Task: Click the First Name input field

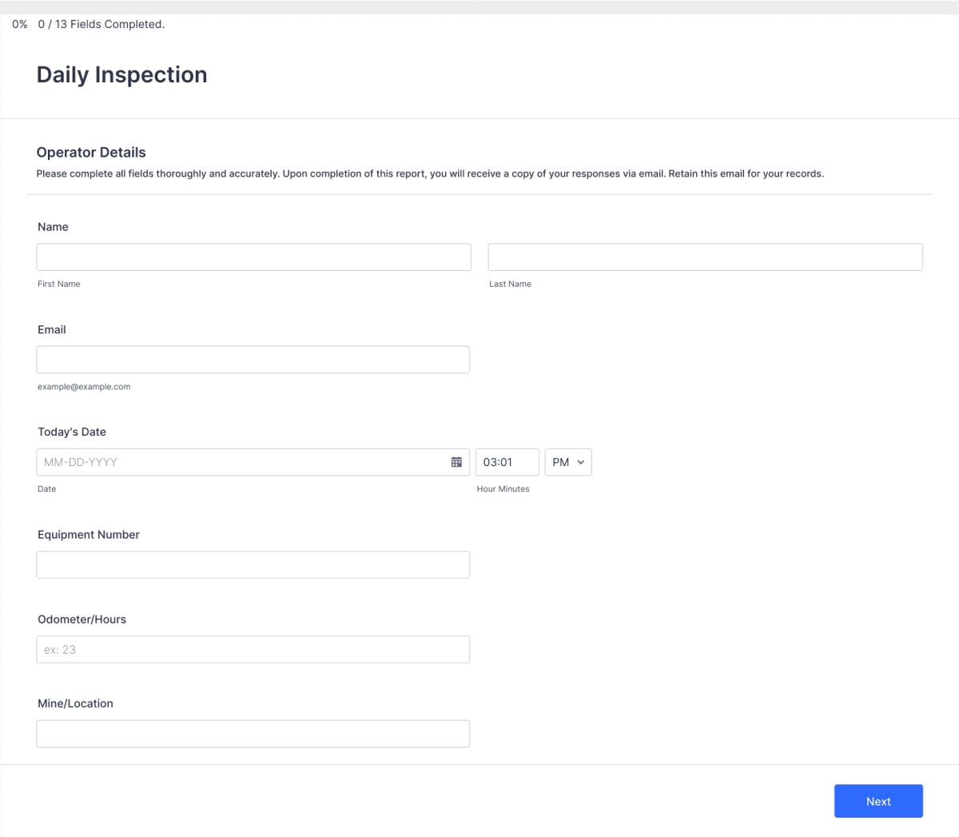Action: pyautogui.click(x=253, y=256)
